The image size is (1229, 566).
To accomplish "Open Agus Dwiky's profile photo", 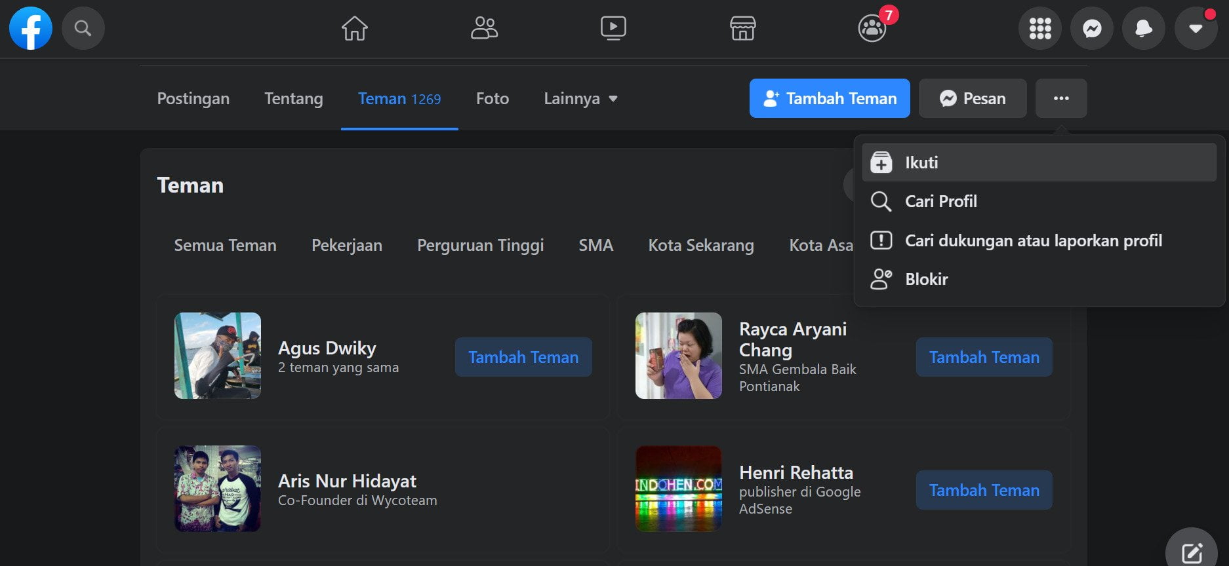I will click(x=218, y=356).
